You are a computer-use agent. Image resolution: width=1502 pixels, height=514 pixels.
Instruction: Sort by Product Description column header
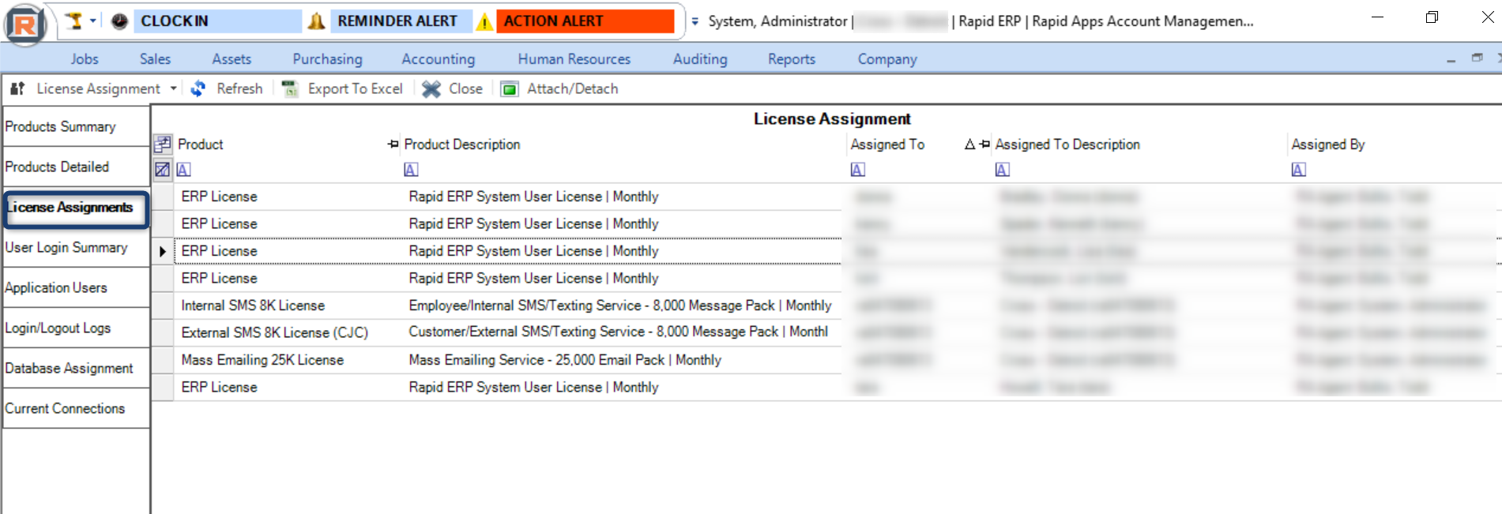tap(462, 144)
